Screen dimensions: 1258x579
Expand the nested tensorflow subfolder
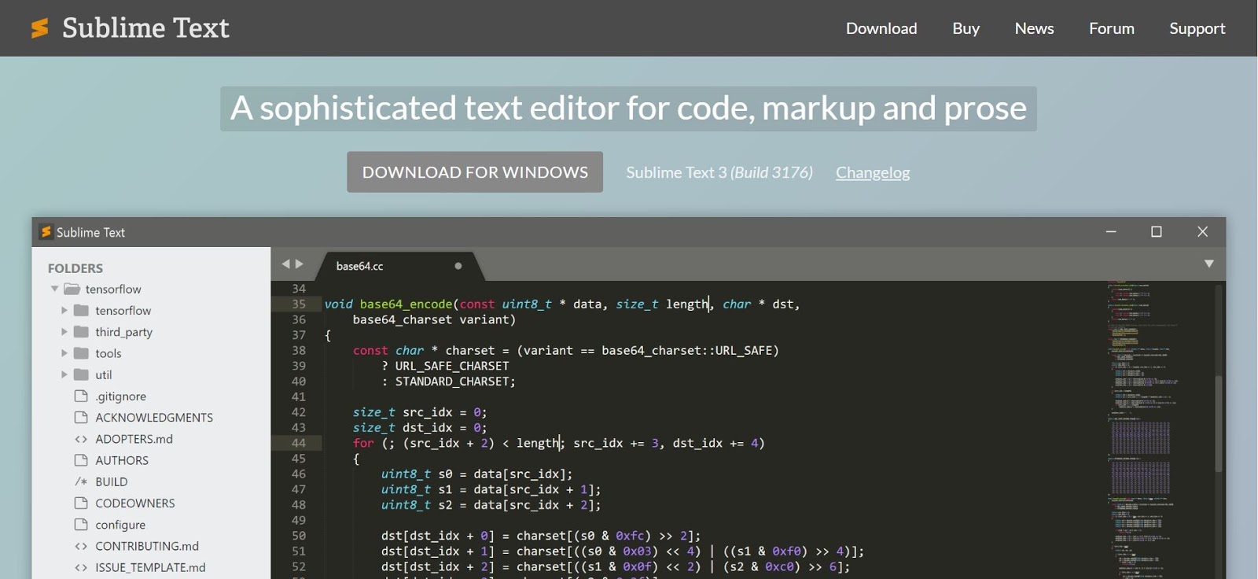point(64,310)
